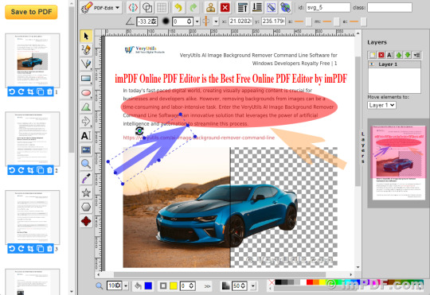
Task: Open the SVG source editor icon
Action: tap(133, 7)
